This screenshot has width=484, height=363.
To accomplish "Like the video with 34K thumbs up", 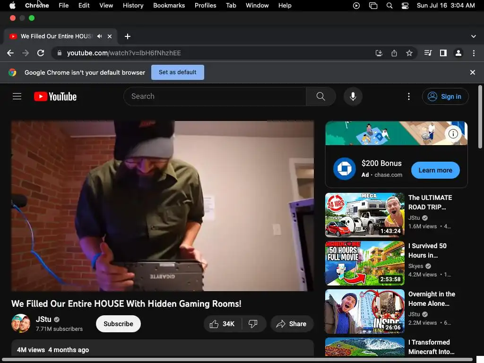I will coord(222,324).
